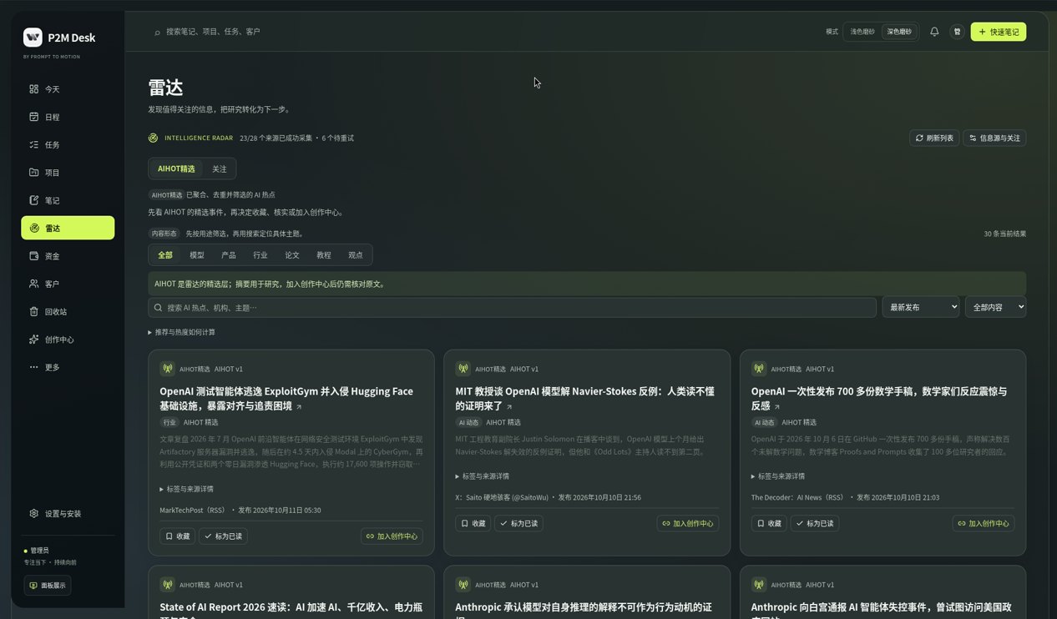Open external link of Navier-Stokes article
The height and width of the screenshot is (619, 1057).
click(509, 407)
